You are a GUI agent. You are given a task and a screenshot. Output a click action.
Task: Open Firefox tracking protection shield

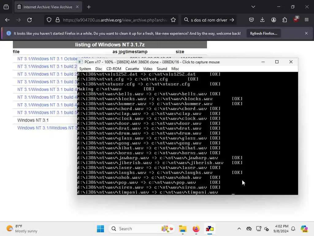(49, 20)
